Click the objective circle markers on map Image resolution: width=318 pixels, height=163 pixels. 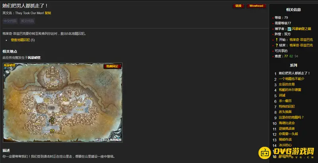[x=52, y=120]
